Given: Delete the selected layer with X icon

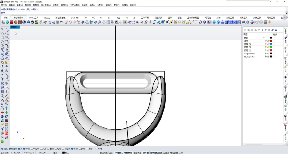Looking at the screenshot, I should (252, 30).
